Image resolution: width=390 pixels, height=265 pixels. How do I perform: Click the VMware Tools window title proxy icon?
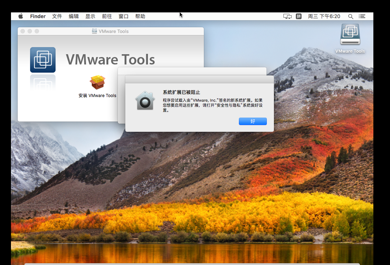pos(94,31)
